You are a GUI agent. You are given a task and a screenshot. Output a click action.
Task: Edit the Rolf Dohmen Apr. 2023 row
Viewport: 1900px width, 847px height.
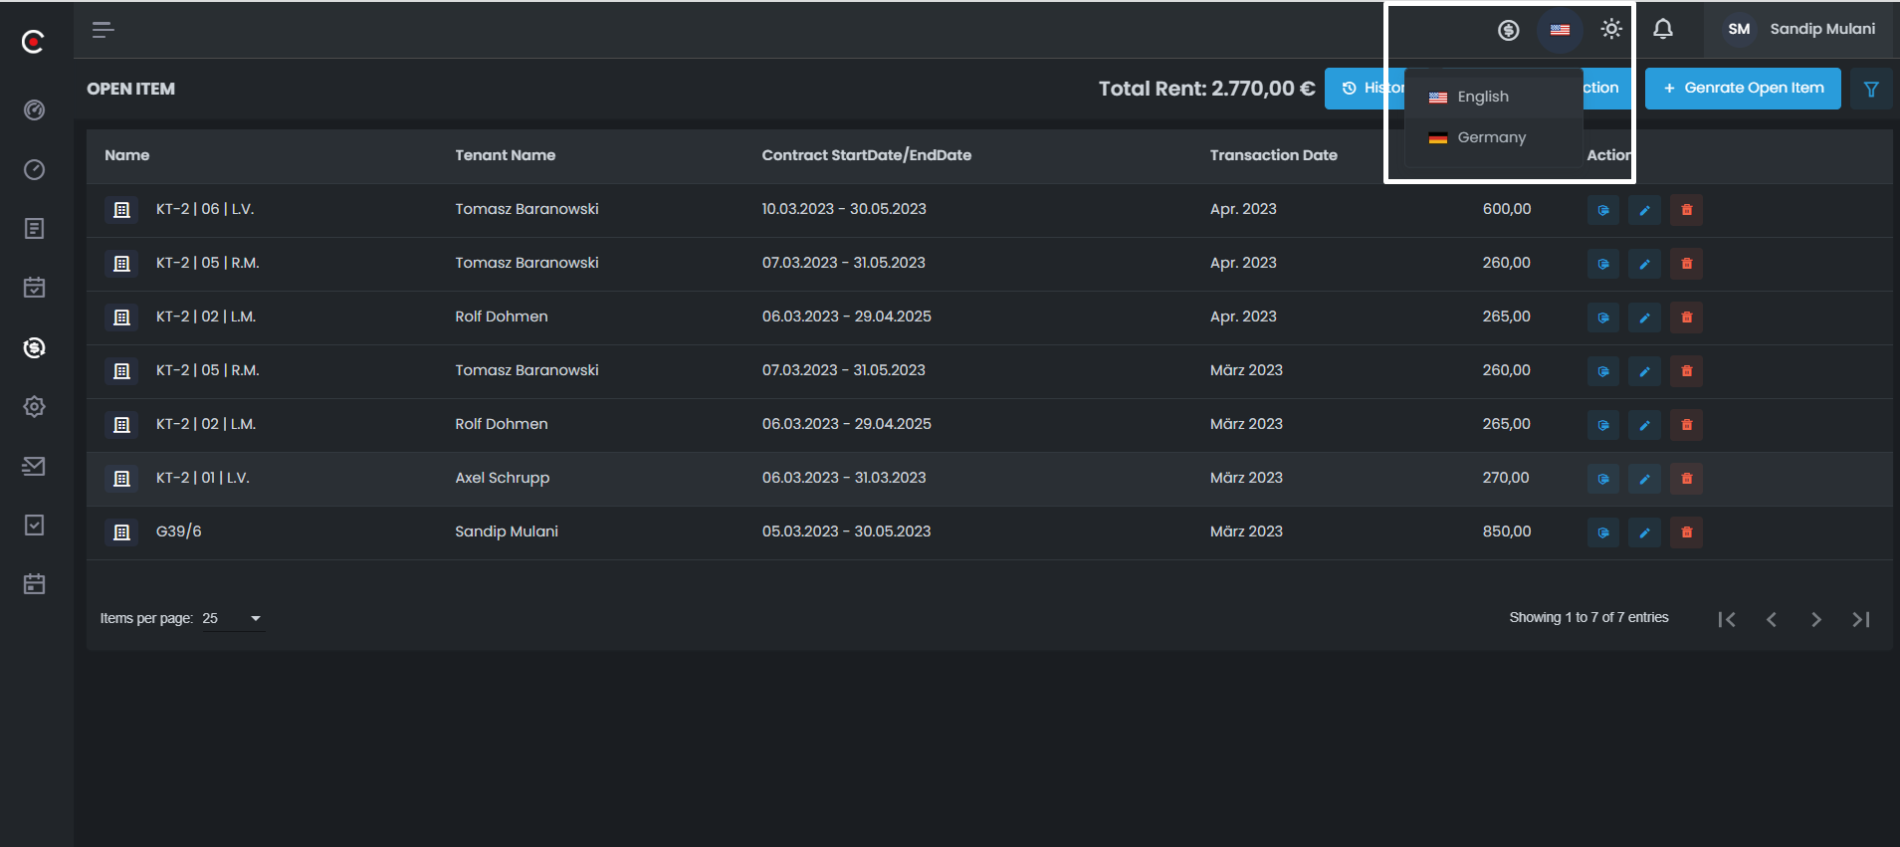[1644, 318]
